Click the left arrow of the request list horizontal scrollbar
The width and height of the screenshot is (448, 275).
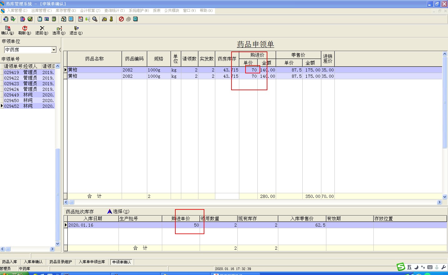pos(2,249)
